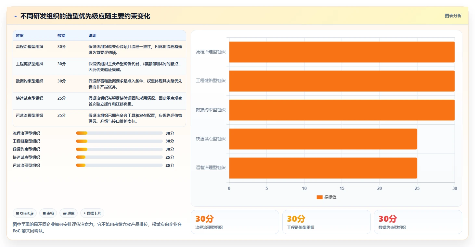Click the 说明 column header
The width and height of the screenshot is (475, 247).
point(93,36)
